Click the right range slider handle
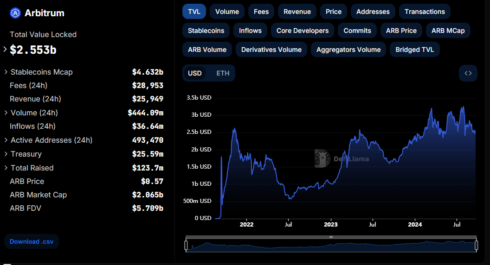 [x=476, y=246]
